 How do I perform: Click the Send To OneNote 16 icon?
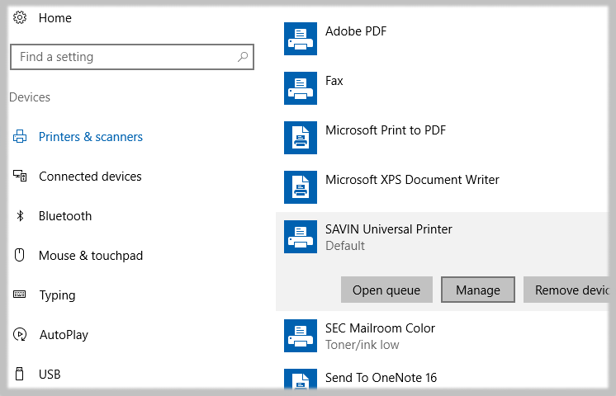pyautogui.click(x=301, y=381)
